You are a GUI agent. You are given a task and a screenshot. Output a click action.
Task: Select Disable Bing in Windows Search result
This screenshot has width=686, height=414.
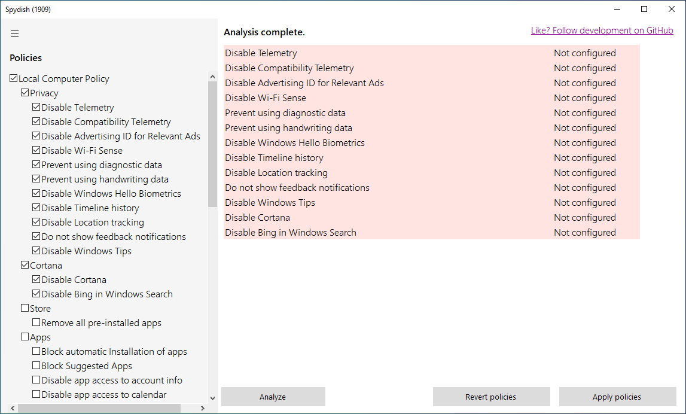(x=431, y=233)
